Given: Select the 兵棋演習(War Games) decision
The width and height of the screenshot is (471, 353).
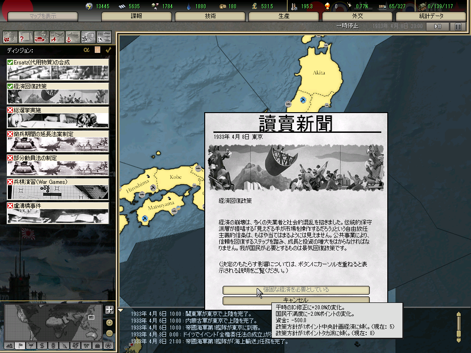Looking at the screenshot, I should point(57,189).
